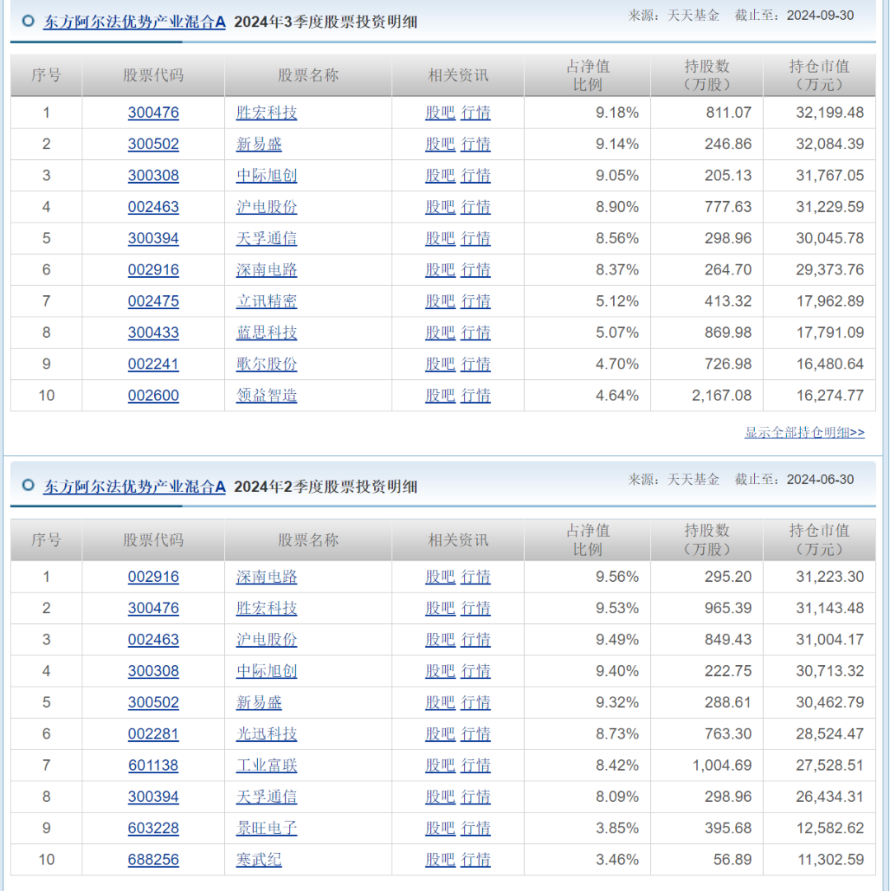Open 天孚通信 stock name in Q2 table

pos(266,797)
